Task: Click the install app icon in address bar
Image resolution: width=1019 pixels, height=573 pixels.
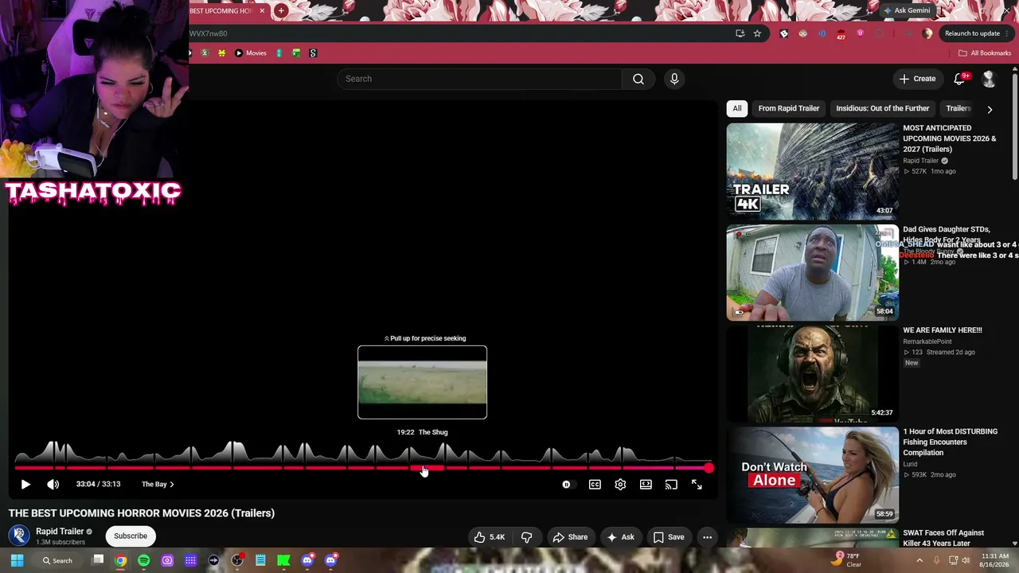Action: 740,33
